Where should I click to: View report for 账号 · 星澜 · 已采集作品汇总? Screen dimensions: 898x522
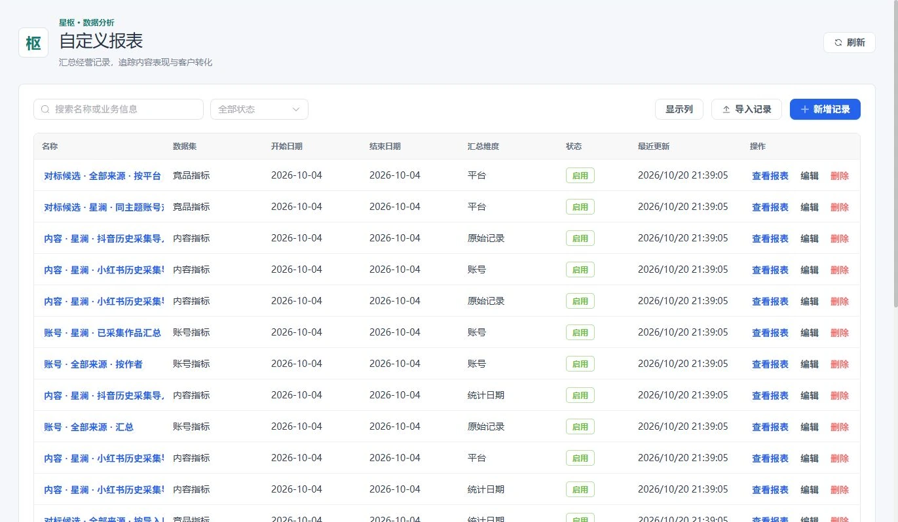click(770, 333)
